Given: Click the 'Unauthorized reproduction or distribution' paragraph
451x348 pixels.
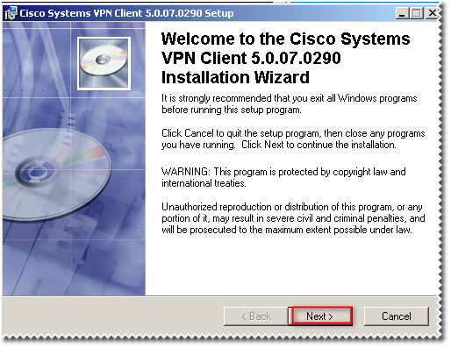Looking at the screenshot, I should coord(293,218).
